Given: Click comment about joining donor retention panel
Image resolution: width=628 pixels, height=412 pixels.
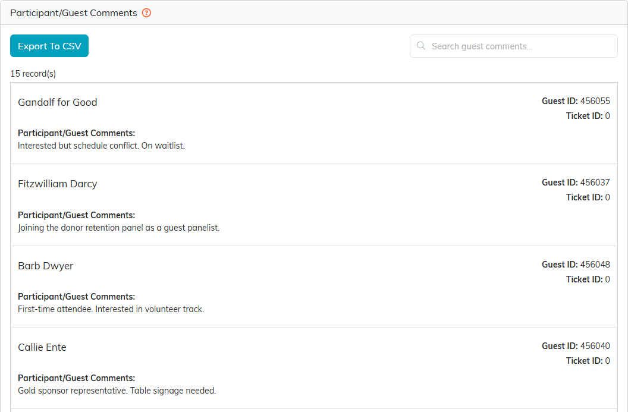Looking at the screenshot, I should pos(119,228).
